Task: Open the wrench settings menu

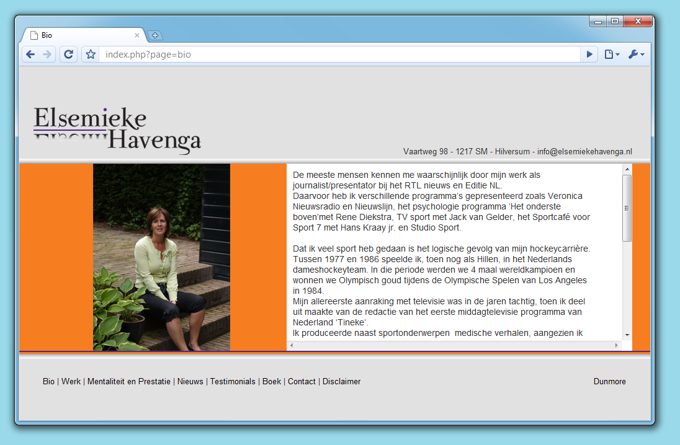Action: pyautogui.click(x=636, y=55)
